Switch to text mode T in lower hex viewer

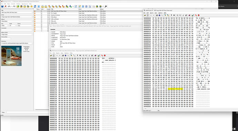click(x=77, y=56)
